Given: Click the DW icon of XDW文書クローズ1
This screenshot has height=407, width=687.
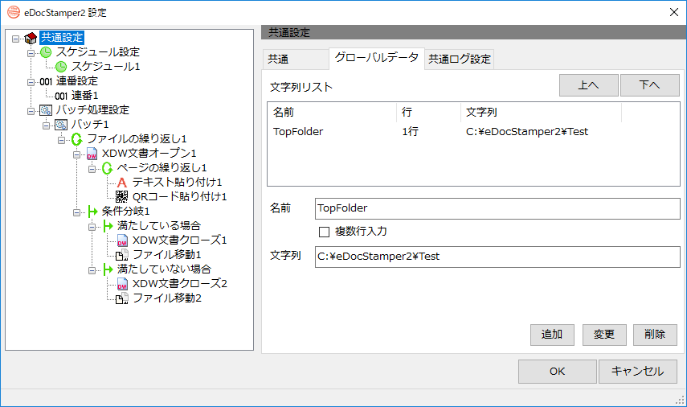Looking at the screenshot, I should pyautogui.click(x=122, y=240).
